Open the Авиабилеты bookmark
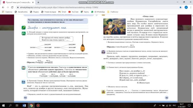Image resolution: width=193 pixels, height=108 pixels. tap(21, 12)
